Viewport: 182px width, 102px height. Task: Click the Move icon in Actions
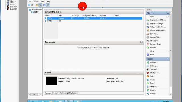tap(148, 90)
